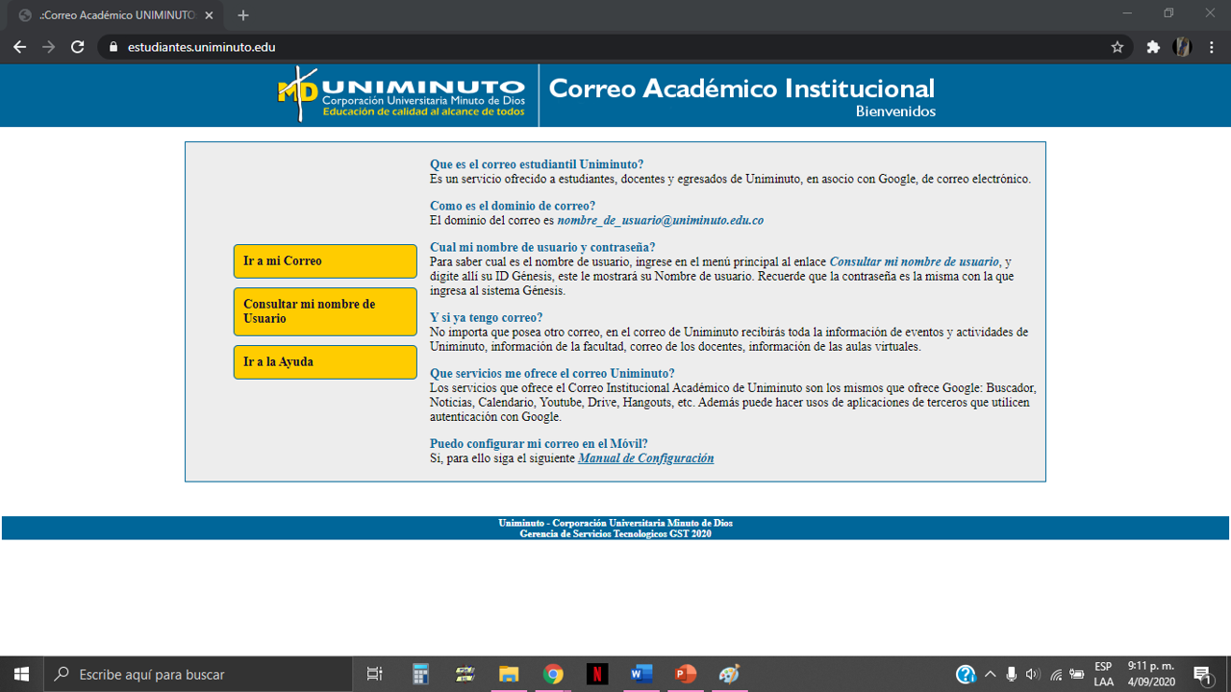Click the film-clapper app icon beside Calculator

pyautogui.click(x=465, y=674)
